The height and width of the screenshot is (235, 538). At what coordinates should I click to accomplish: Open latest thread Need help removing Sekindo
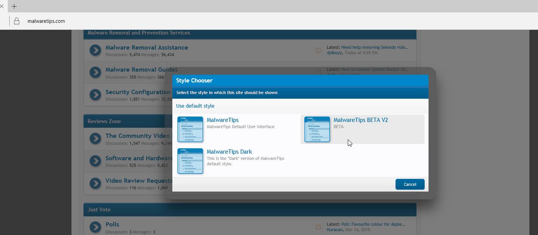point(375,47)
